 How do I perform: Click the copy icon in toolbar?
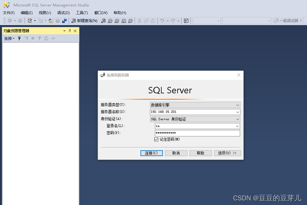(146, 21)
